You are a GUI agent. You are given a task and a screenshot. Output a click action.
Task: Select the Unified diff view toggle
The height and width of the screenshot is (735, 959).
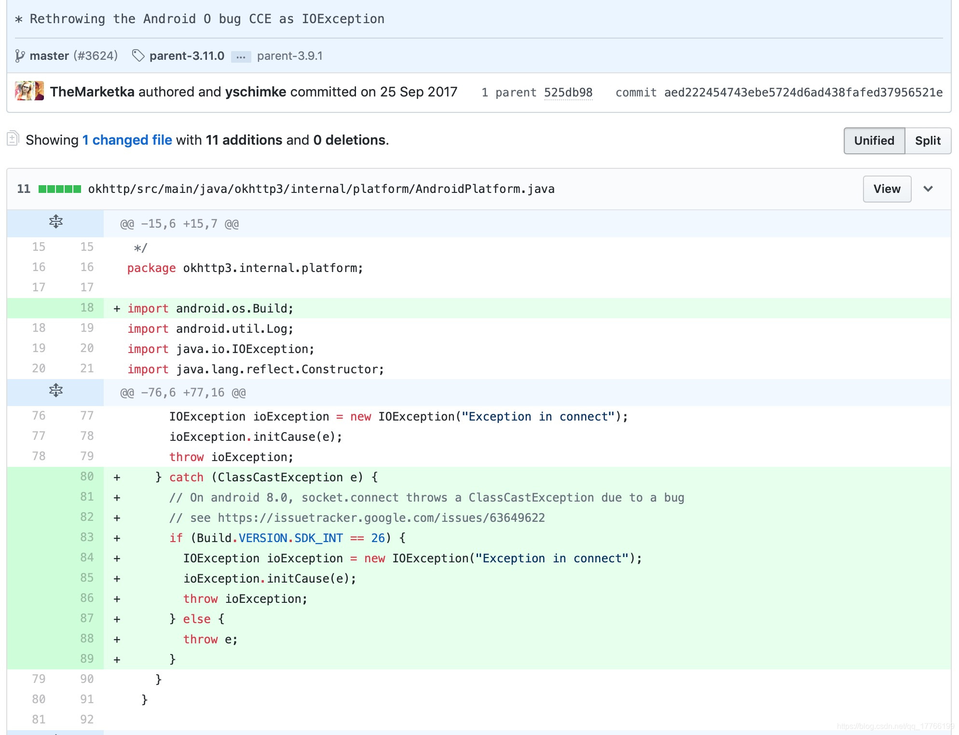click(x=874, y=140)
